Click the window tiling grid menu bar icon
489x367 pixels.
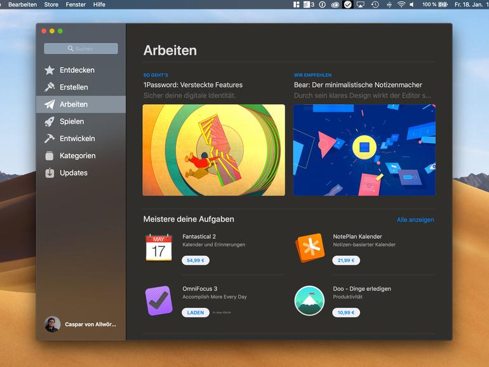(297, 4)
